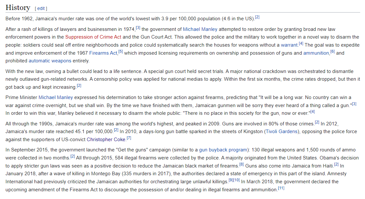365x199 pixels.
Task: Open citation [2] after "collected in two months"
Action: point(73,156)
